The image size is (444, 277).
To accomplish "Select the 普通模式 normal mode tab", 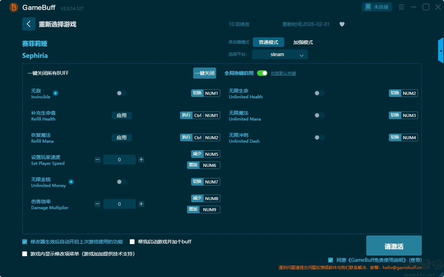I will [x=268, y=42].
